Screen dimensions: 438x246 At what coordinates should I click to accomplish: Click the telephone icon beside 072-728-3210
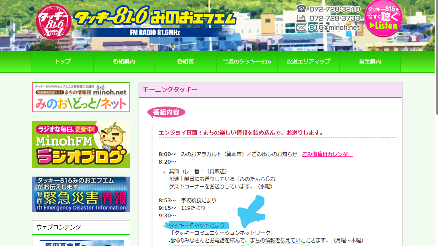click(301, 9)
